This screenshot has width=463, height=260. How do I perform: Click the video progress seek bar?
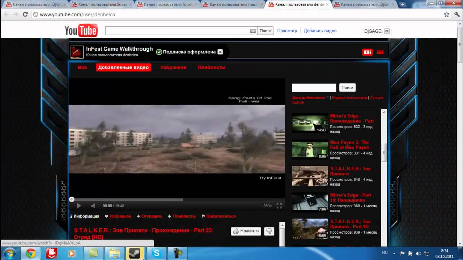tap(177, 199)
